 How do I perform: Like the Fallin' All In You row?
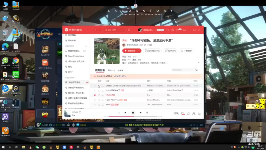tap(99, 100)
